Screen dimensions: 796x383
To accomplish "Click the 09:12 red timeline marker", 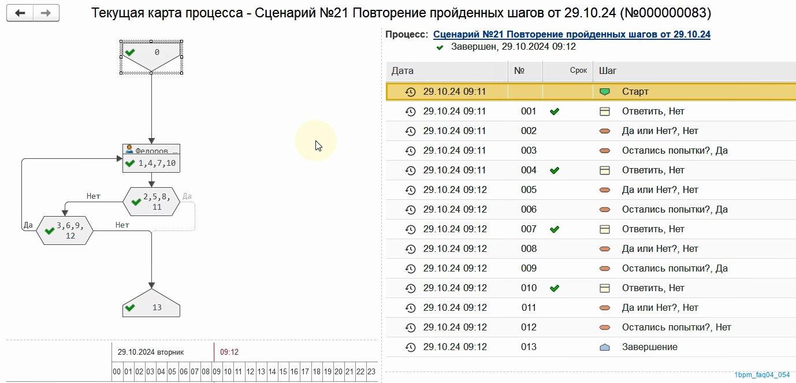I will coord(229,352).
